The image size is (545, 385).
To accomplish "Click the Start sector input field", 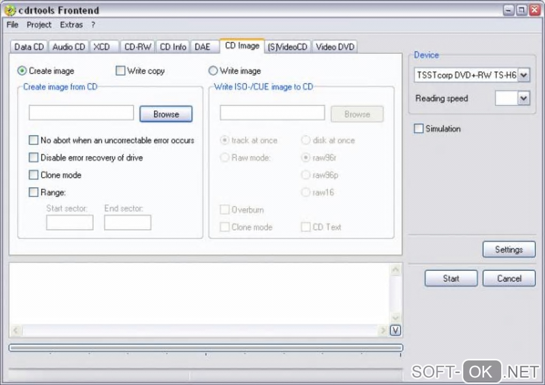I will point(69,222).
